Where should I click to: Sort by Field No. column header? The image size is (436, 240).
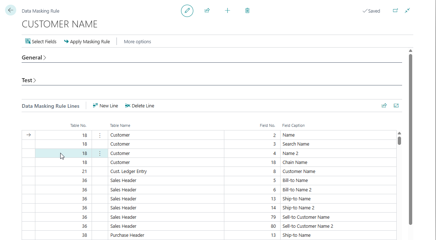click(268, 125)
